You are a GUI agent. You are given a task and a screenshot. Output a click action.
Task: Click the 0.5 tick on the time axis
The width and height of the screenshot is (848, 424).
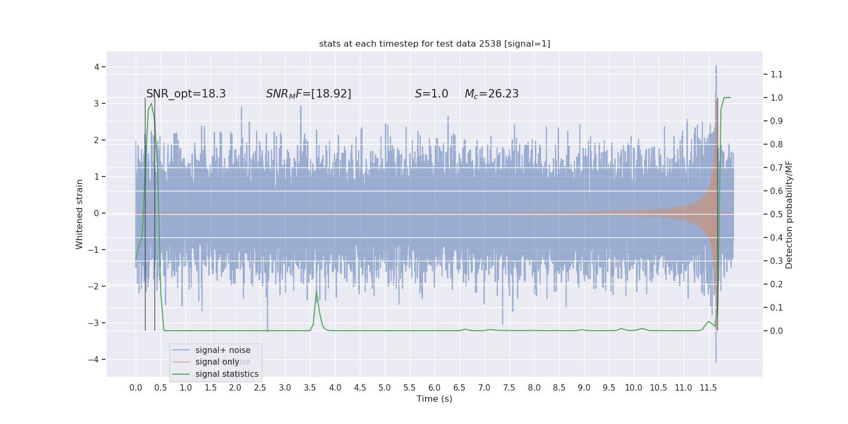161,387
